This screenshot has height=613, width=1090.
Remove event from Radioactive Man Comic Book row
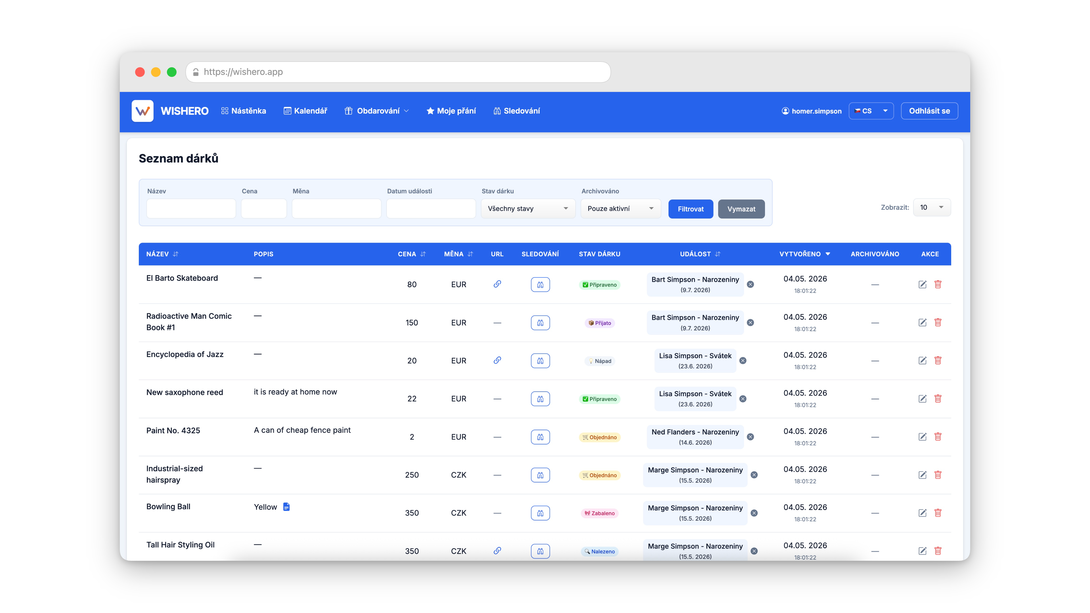tap(750, 322)
